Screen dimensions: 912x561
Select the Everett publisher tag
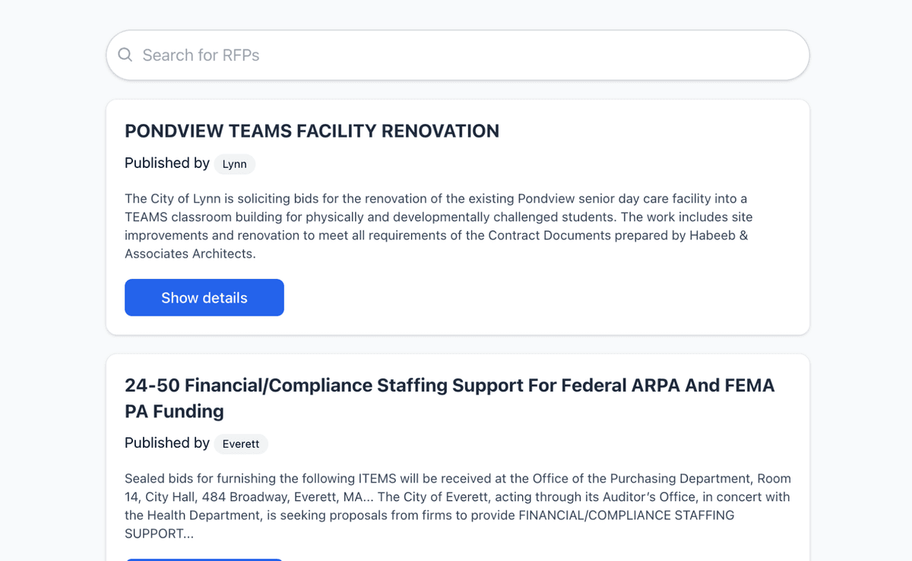coord(241,444)
